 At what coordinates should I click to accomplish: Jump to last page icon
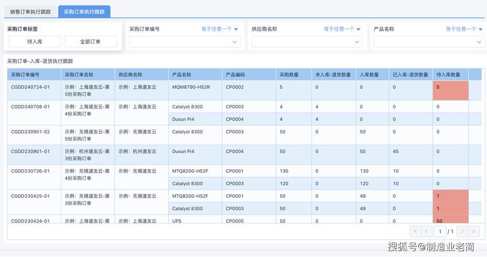pyautogui.click(x=474, y=231)
